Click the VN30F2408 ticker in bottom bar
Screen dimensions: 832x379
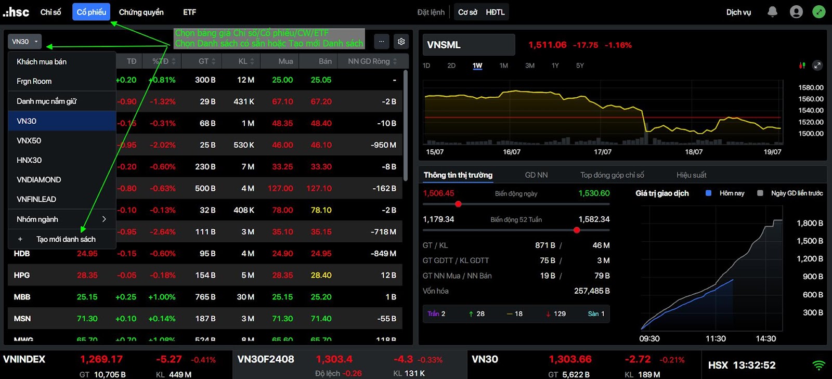click(x=266, y=359)
